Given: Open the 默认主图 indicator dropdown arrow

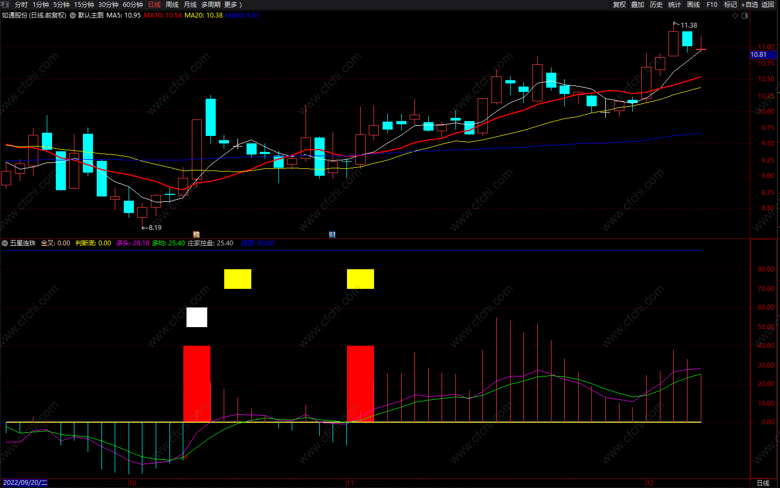Looking at the screenshot, I should coord(73,15).
